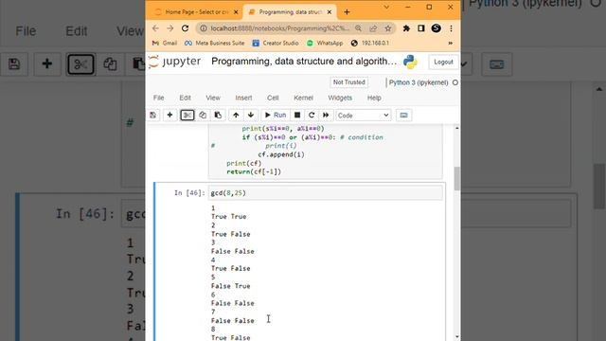
Task: Open the 192.168.0.1 bookmark
Action: [370, 43]
